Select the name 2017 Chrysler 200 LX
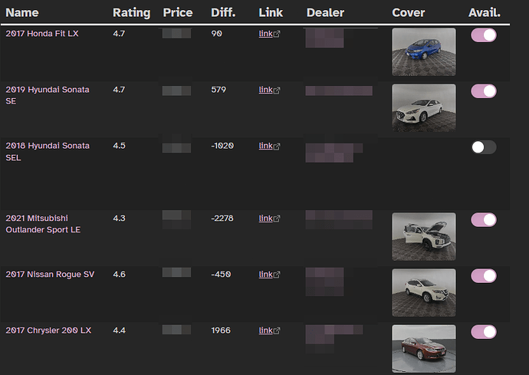This screenshot has height=375, width=529. [48, 331]
